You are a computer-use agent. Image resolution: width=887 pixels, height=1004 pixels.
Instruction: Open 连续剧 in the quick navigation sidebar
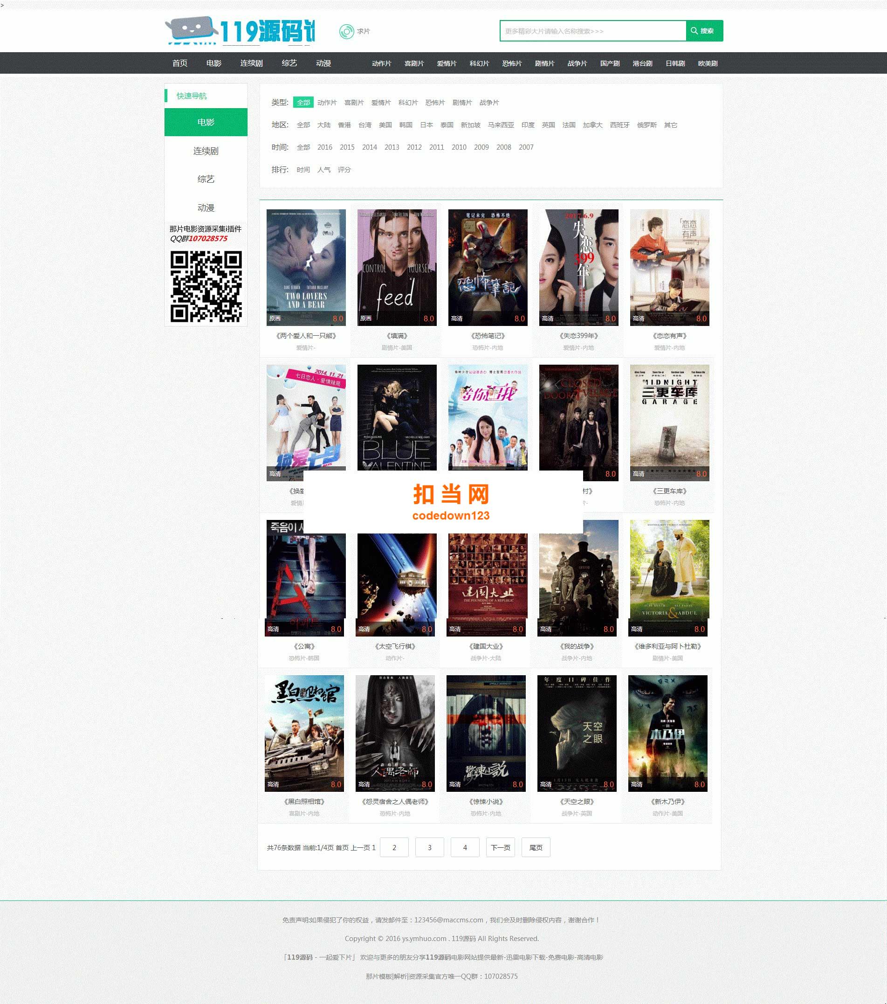point(206,151)
